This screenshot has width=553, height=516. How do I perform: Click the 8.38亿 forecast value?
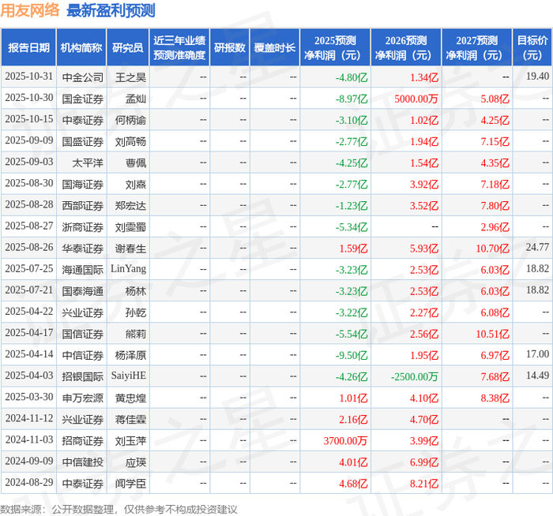495,398
